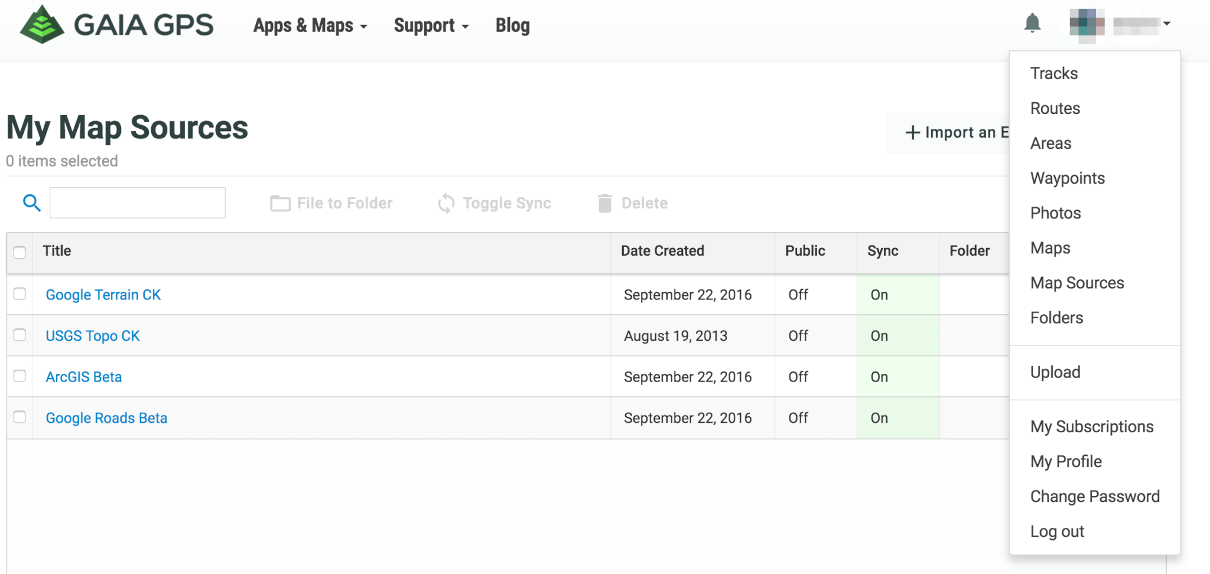Open the ArcGIS Beta link

click(x=84, y=377)
